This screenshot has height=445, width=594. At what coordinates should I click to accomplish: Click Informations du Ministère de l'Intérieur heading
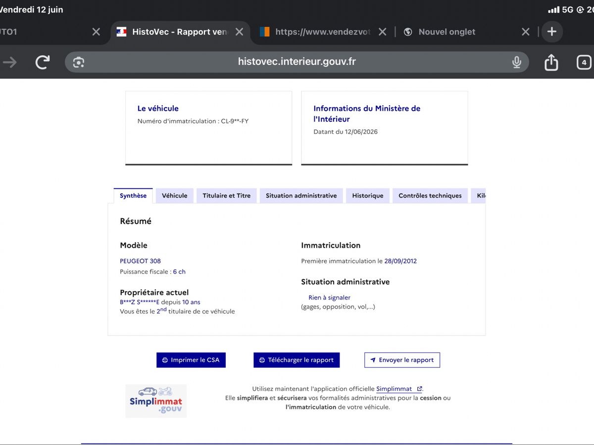coord(367,114)
